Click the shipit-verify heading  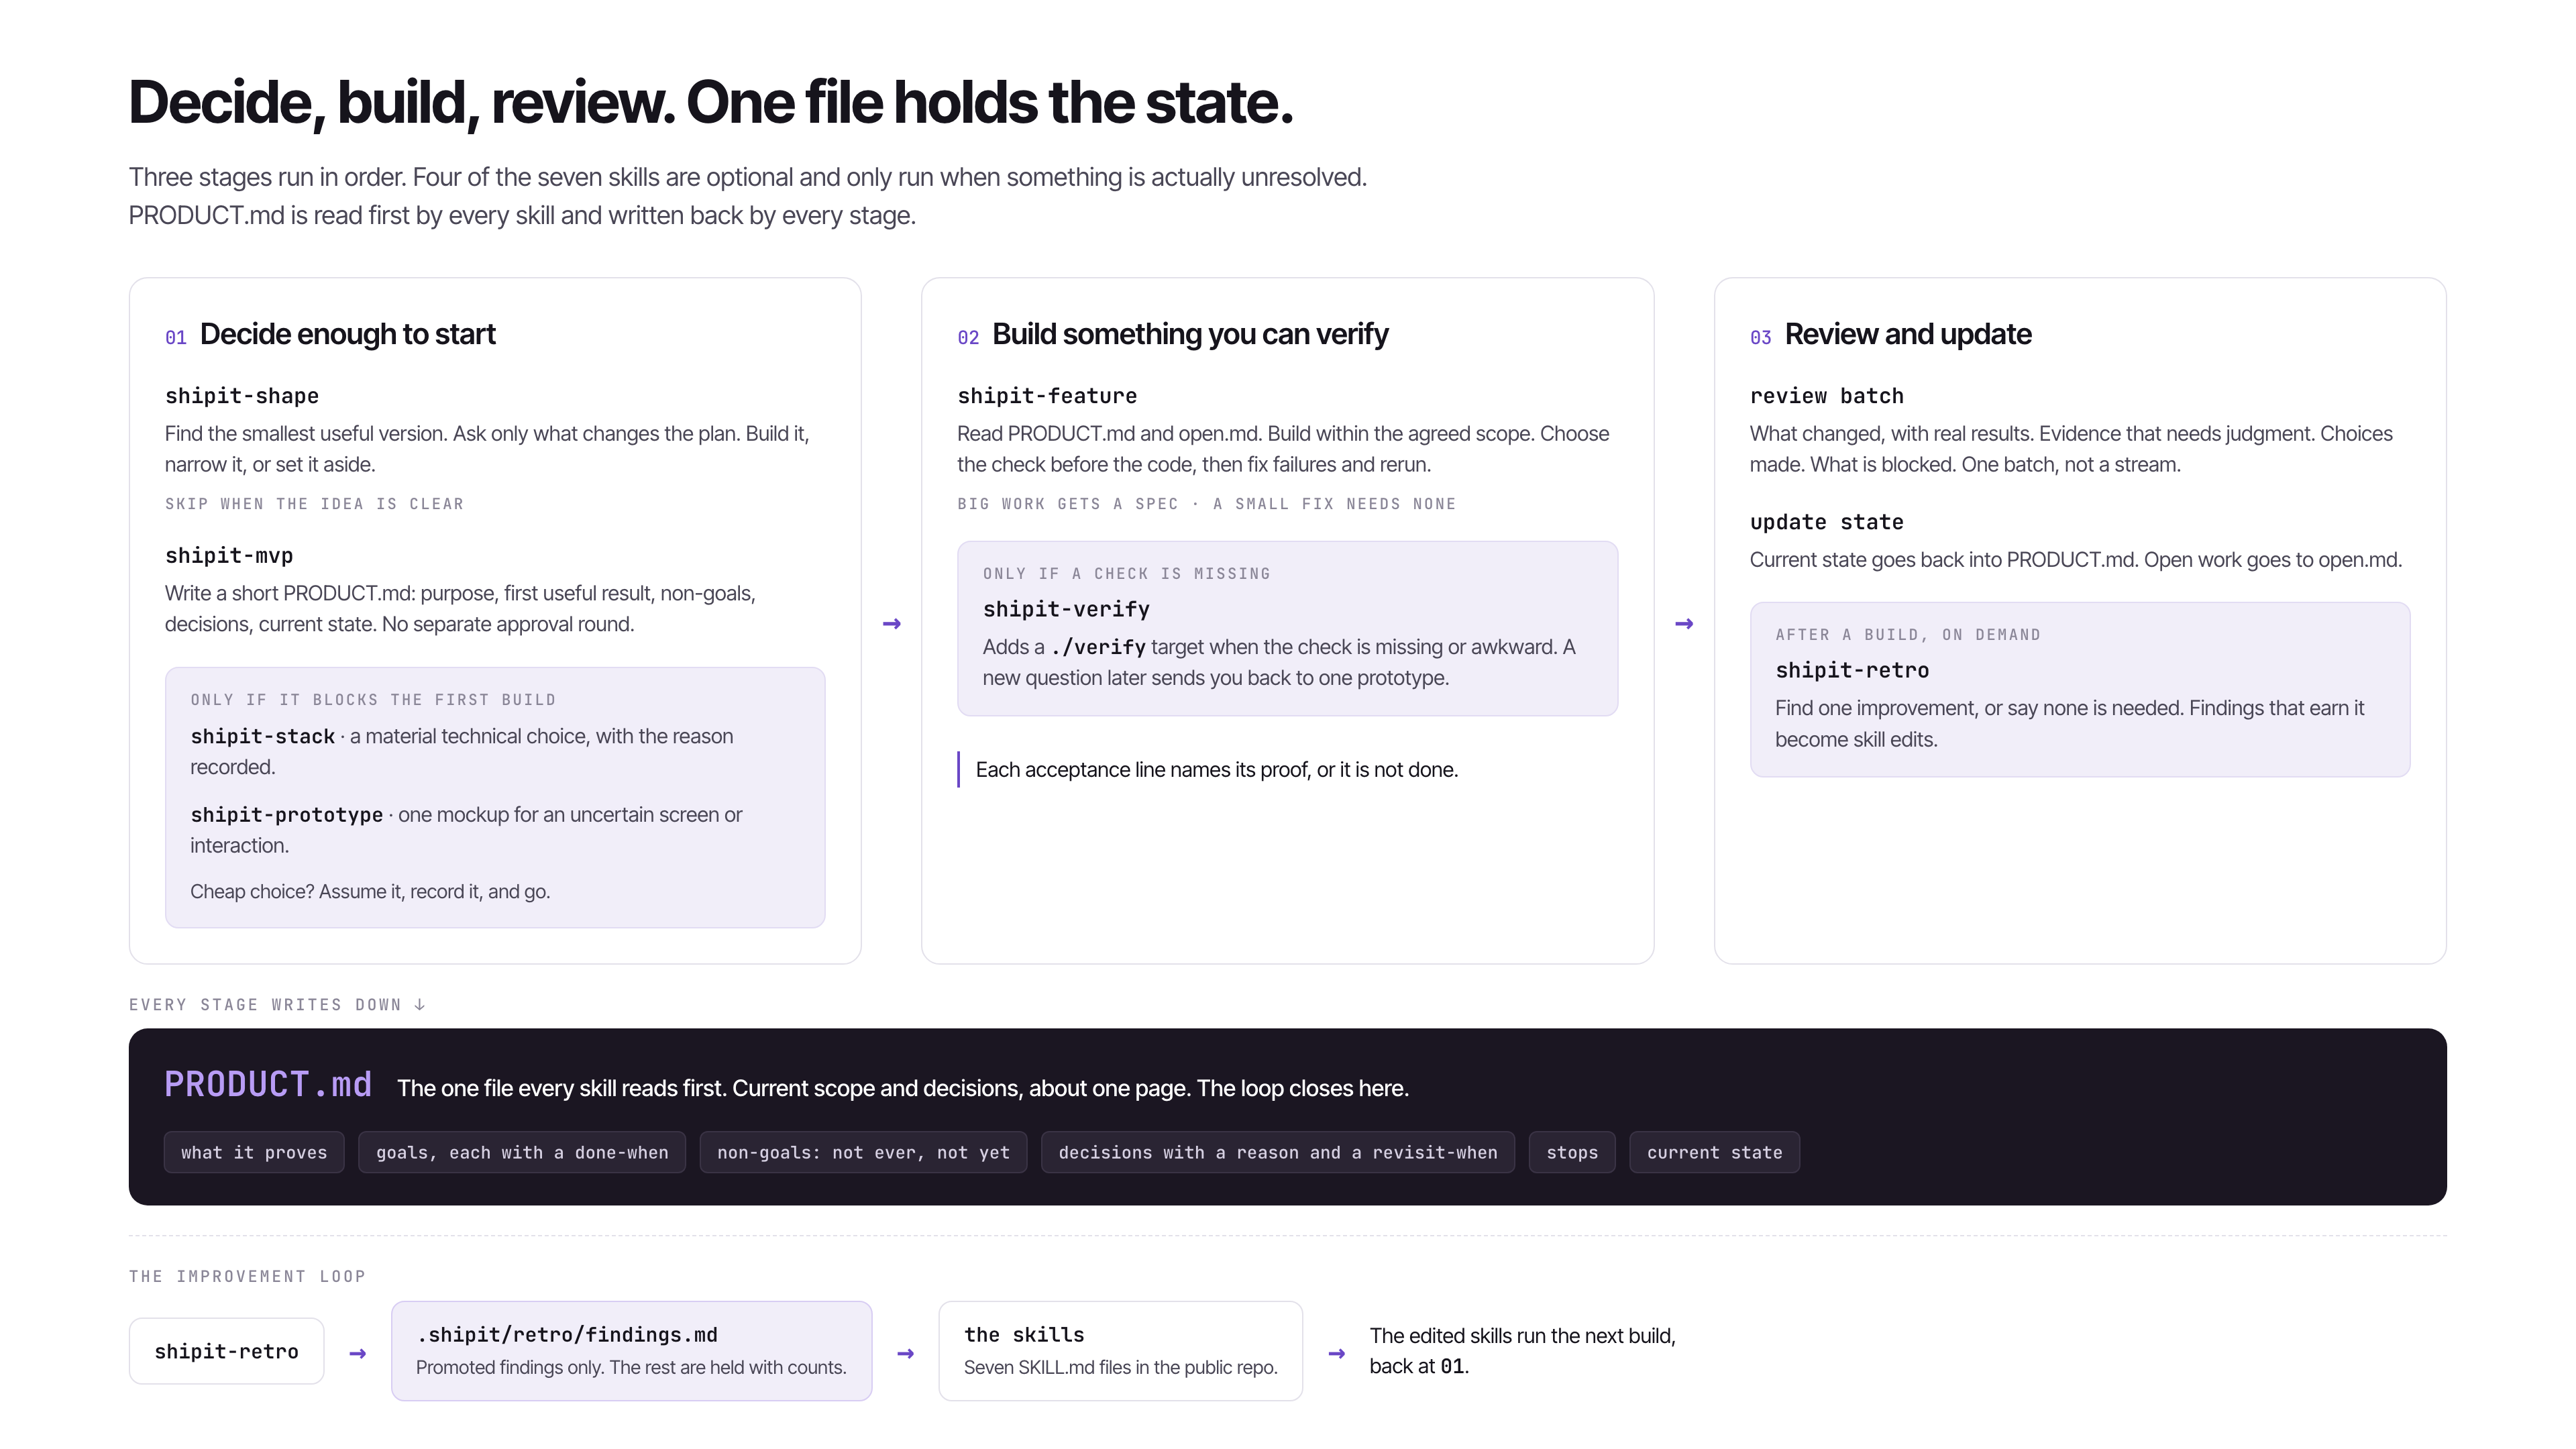[1066, 609]
